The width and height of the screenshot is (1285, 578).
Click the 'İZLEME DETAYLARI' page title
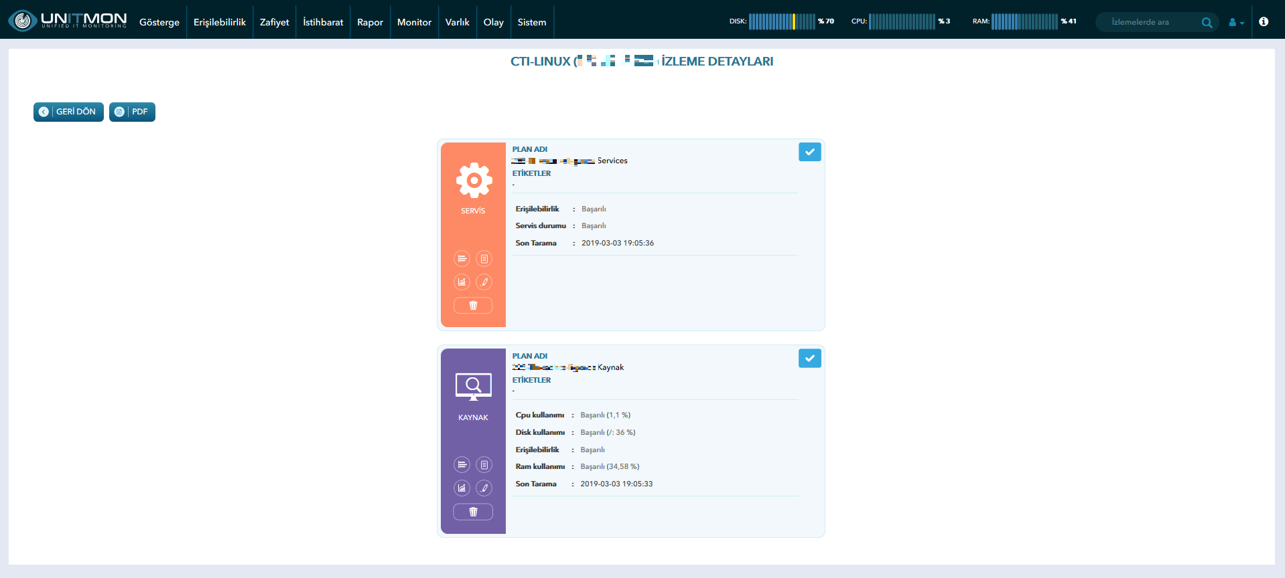click(717, 62)
